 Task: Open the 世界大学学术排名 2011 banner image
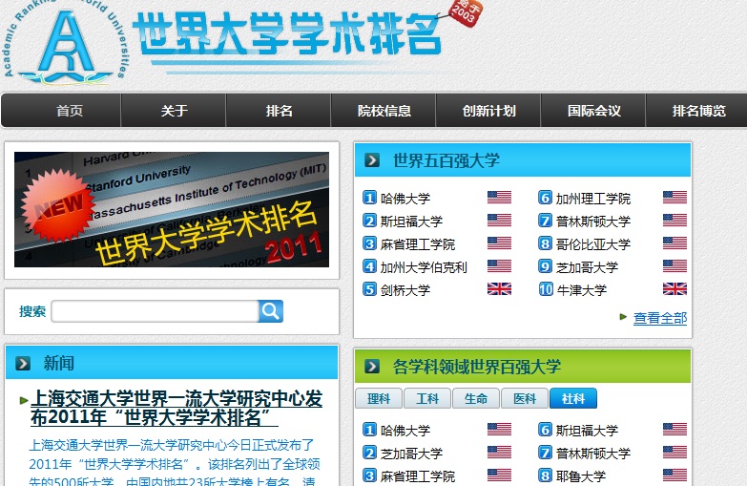coord(172,209)
